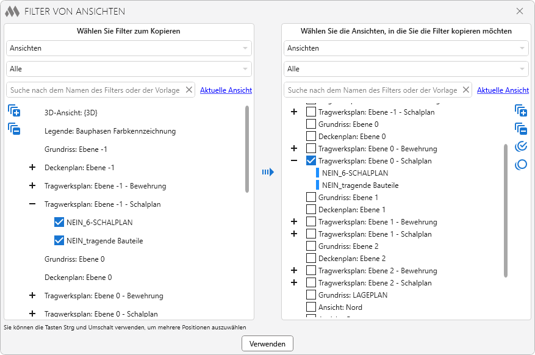Screen dimensions: 535x355
Task: Select Legende: Bauphasen Farbkennzeichnung entry
Action: pyautogui.click(x=110, y=131)
